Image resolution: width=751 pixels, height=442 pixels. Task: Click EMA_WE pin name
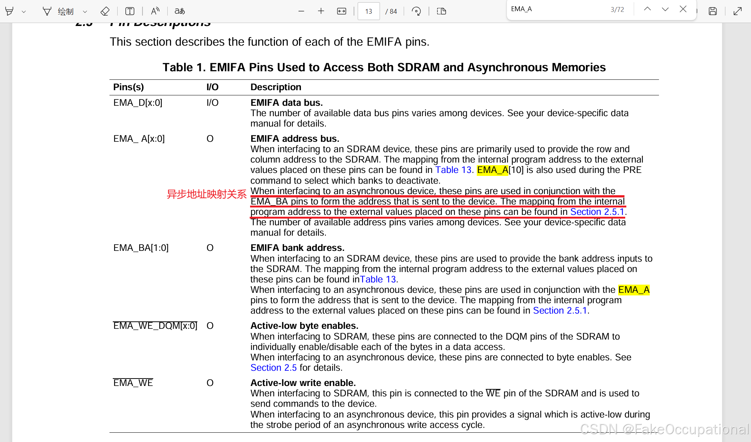pos(133,383)
